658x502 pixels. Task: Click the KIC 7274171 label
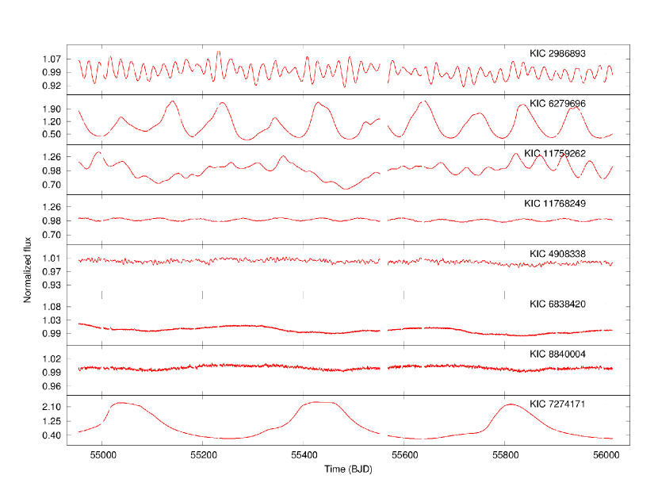point(557,404)
